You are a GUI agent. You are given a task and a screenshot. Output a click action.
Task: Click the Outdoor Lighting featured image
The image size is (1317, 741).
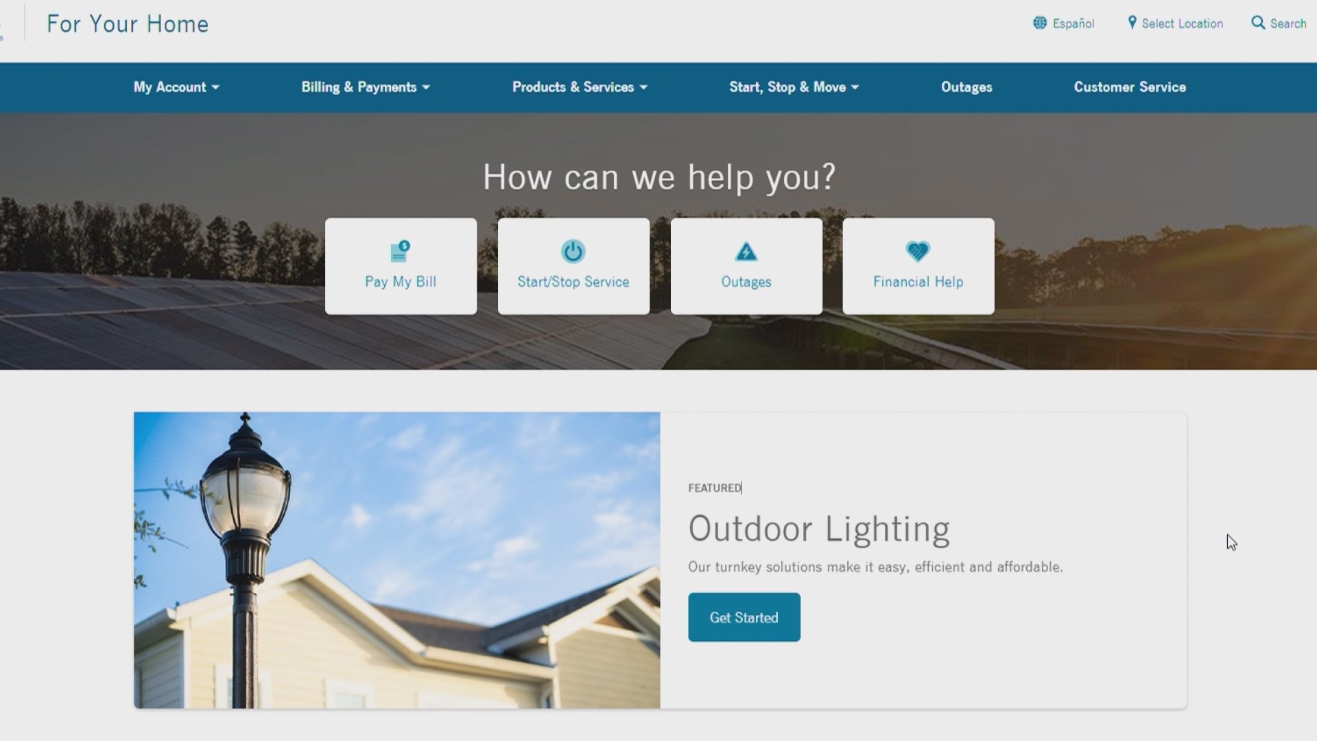397,560
